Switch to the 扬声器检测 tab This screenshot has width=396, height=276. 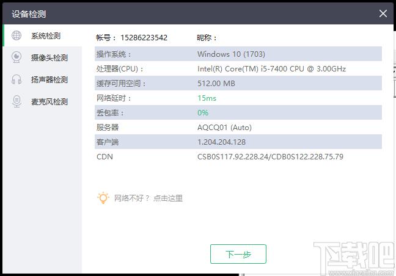coord(42,79)
